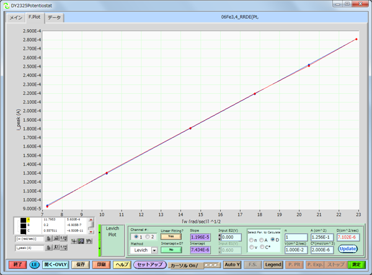
Task: Select the crosshair cursor tool
Action: (x=74, y=241)
